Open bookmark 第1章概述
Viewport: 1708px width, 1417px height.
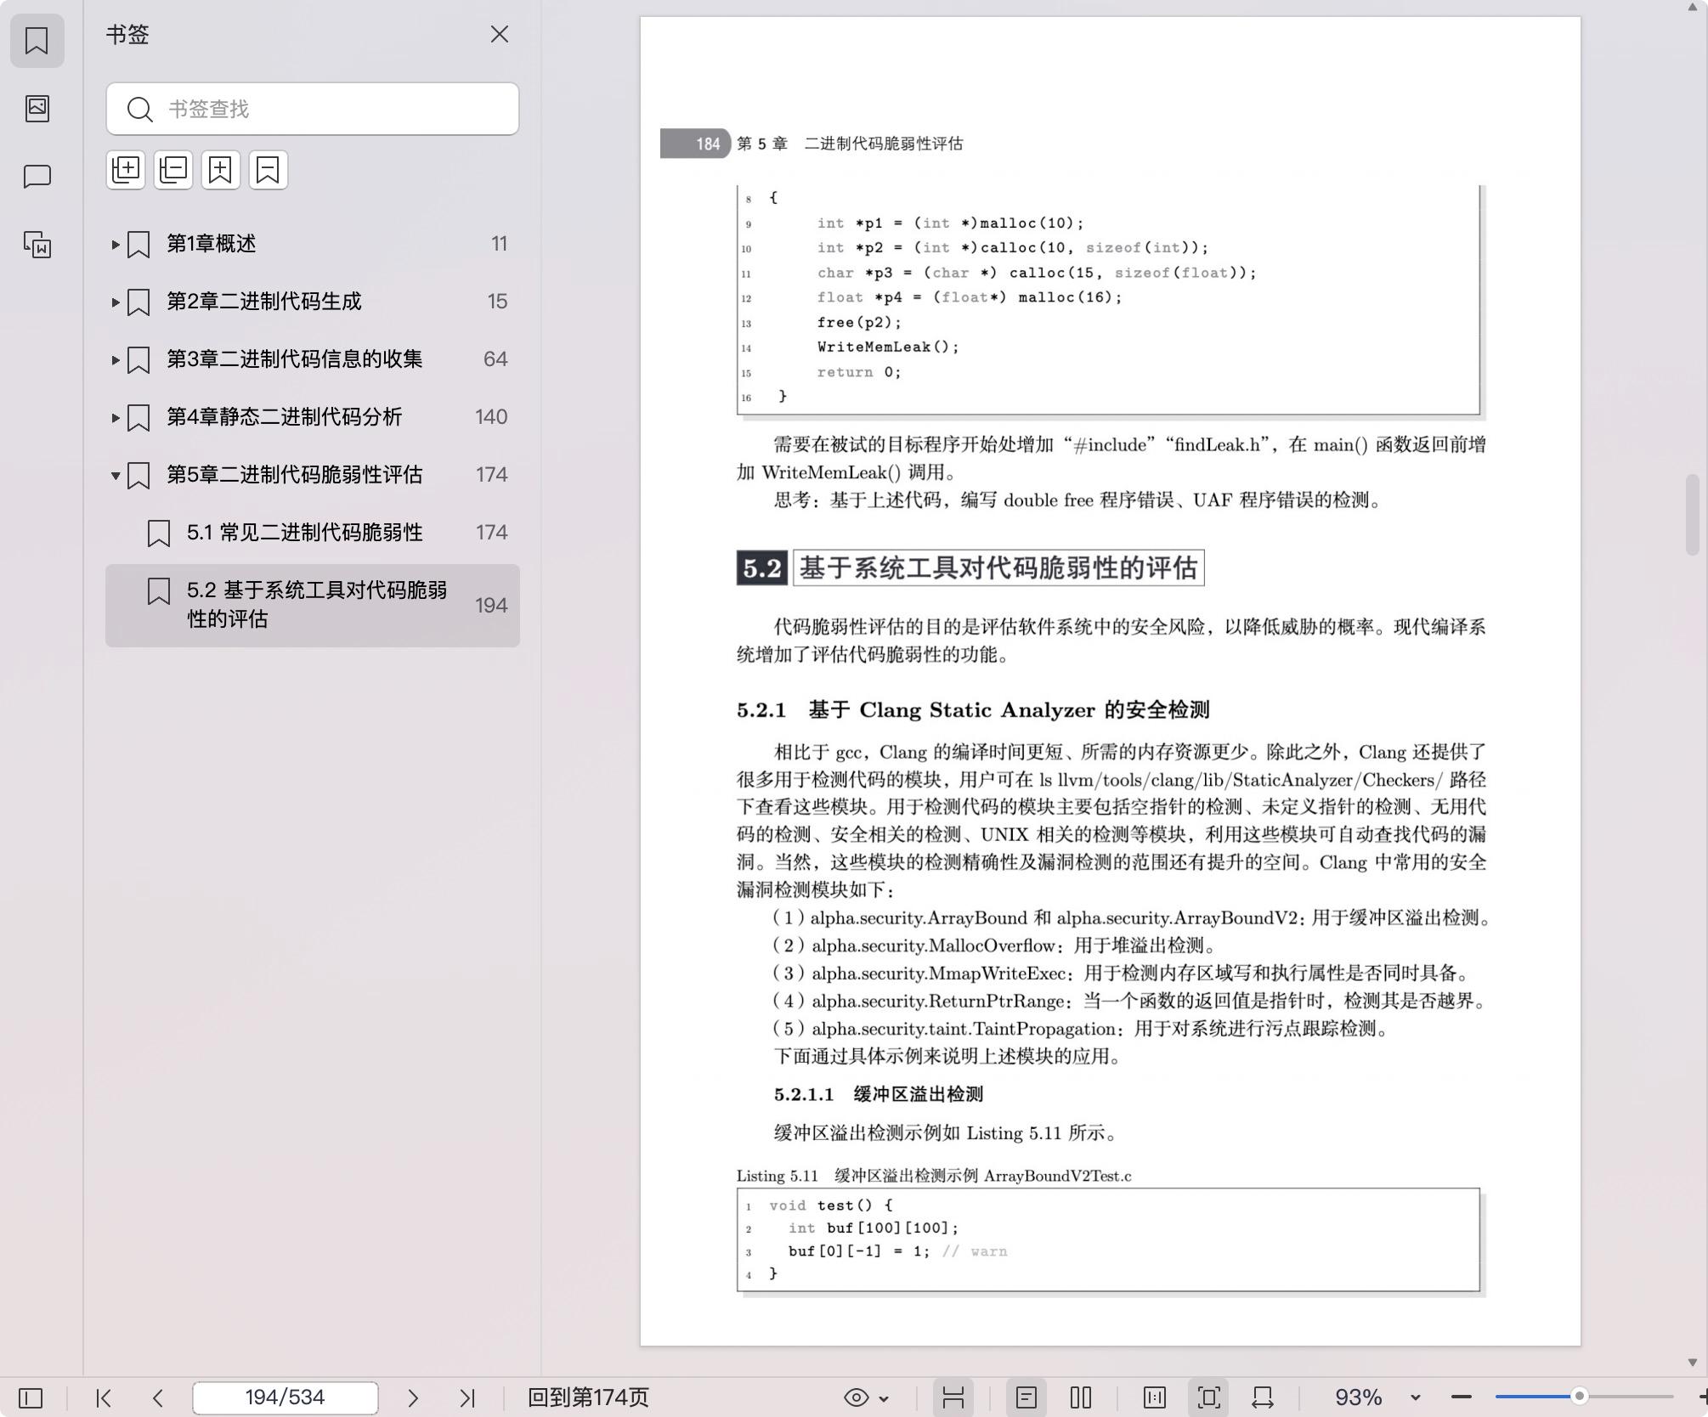click(x=212, y=244)
